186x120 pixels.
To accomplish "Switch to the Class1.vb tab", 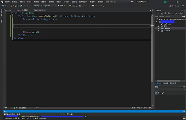I will point(37,10).
